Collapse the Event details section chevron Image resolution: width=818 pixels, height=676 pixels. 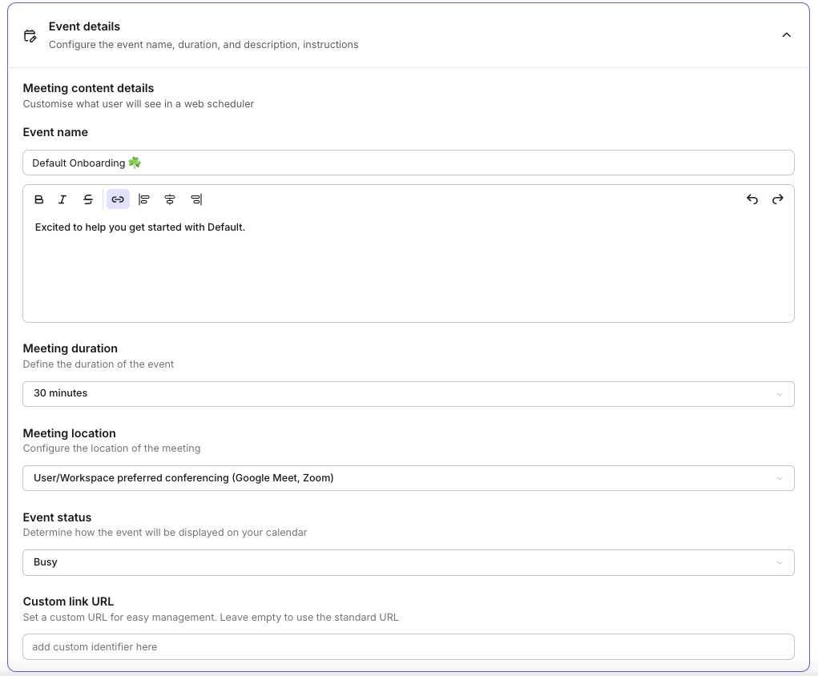[786, 35]
